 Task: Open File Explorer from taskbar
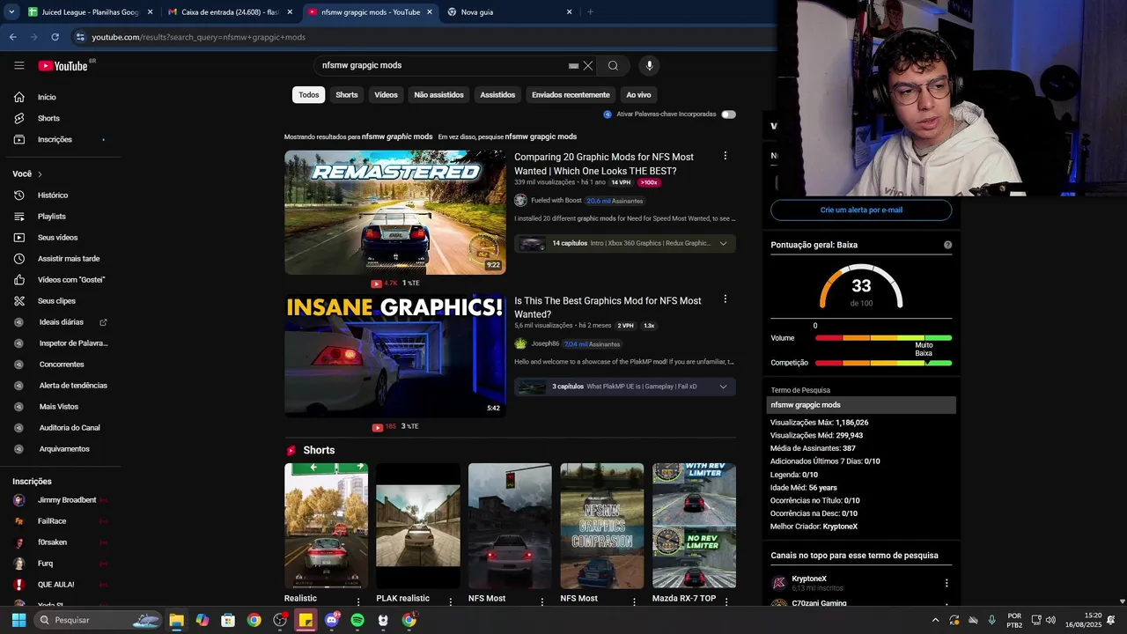(x=176, y=620)
